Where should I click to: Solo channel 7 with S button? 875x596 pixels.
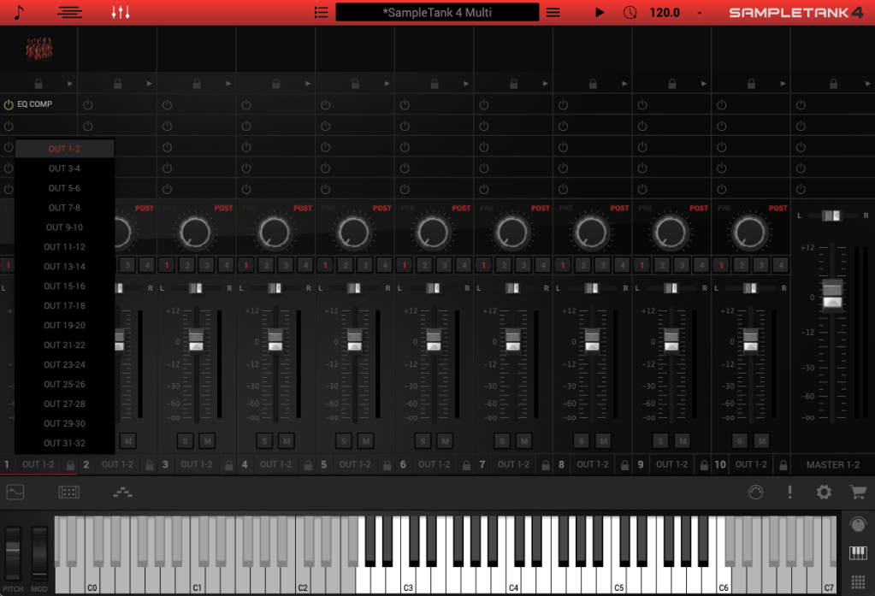click(x=502, y=441)
